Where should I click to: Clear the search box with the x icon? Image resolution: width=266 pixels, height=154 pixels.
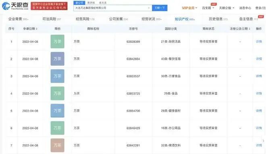coord(149,8)
